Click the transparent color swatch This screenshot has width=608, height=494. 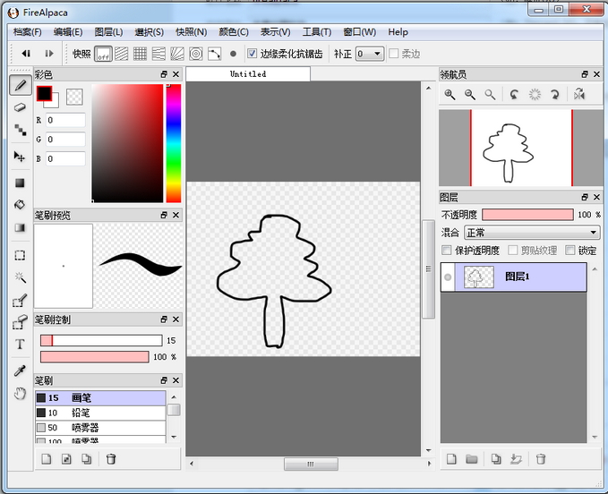(x=74, y=97)
